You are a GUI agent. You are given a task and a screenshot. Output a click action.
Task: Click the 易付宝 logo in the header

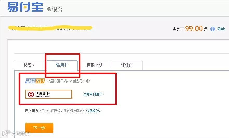pyautogui.click(x=25, y=7)
